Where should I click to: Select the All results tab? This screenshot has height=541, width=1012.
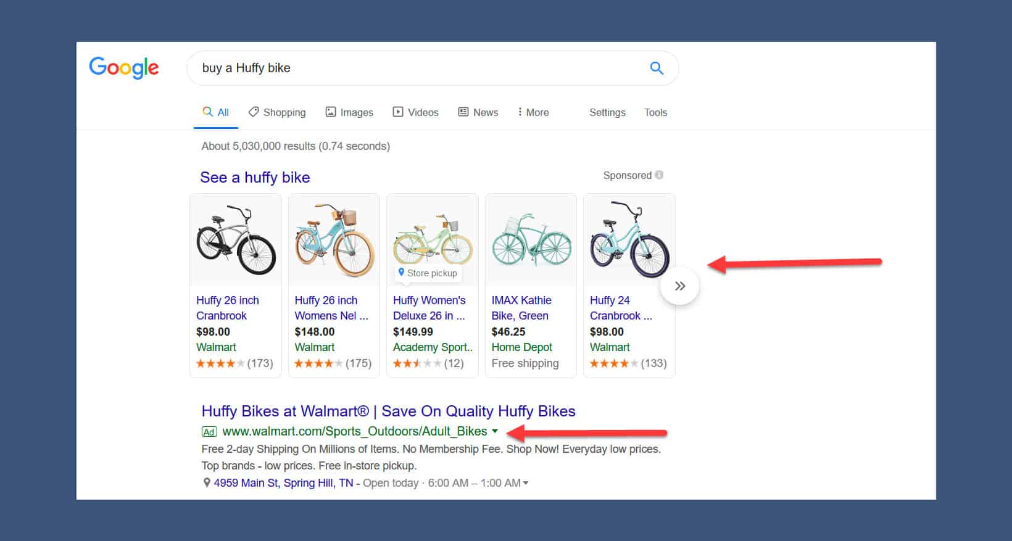tap(216, 112)
